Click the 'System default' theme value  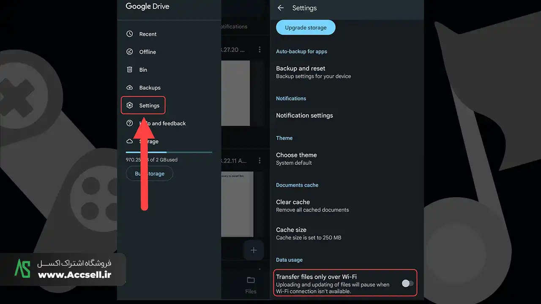coord(294,163)
